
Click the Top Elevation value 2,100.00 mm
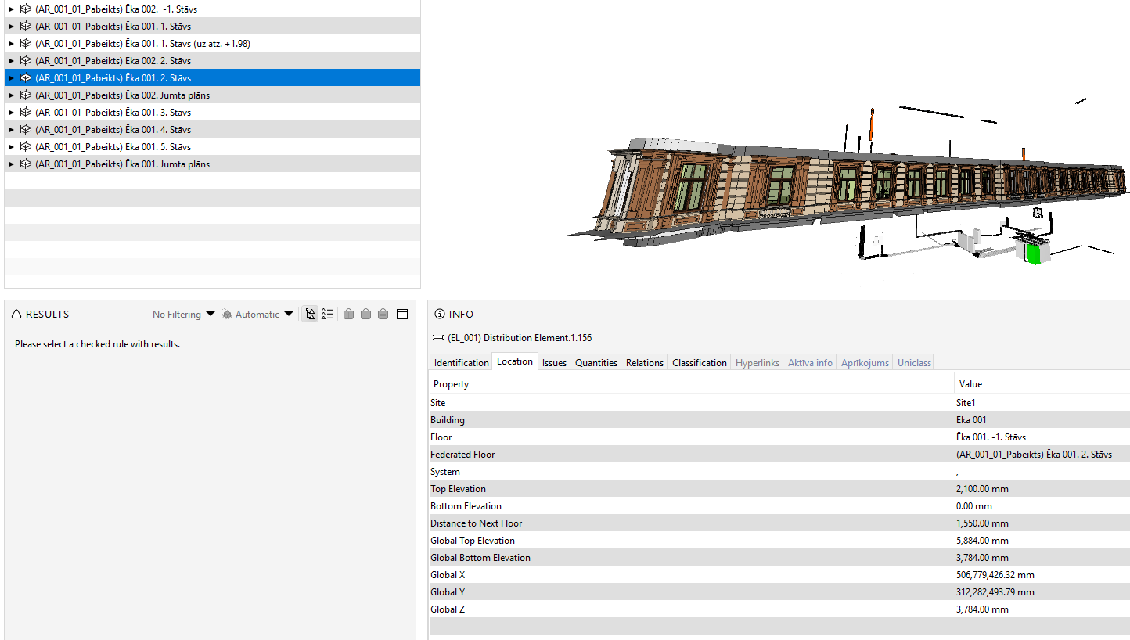tap(1042, 489)
